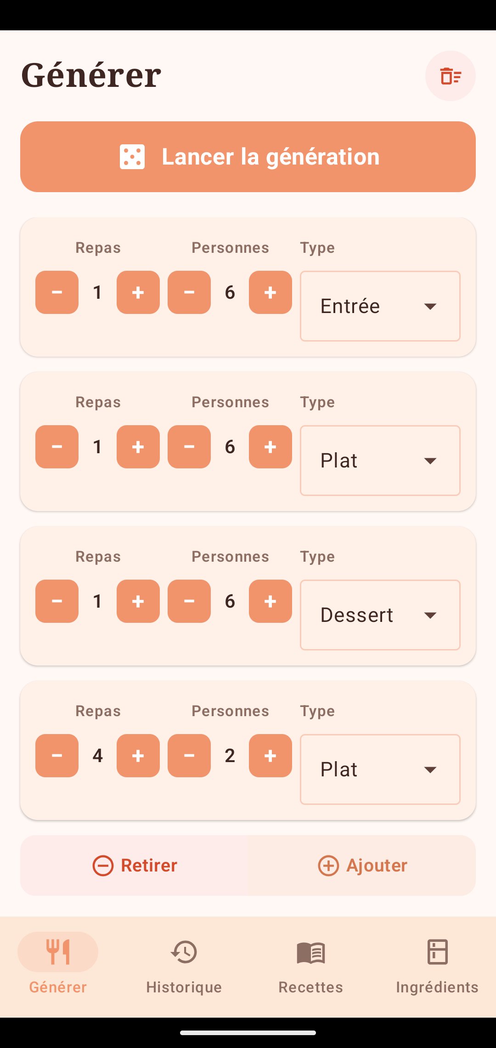The width and height of the screenshot is (496, 1048).
Task: Decrease Repas in the Dessert row
Action: pyautogui.click(x=57, y=601)
